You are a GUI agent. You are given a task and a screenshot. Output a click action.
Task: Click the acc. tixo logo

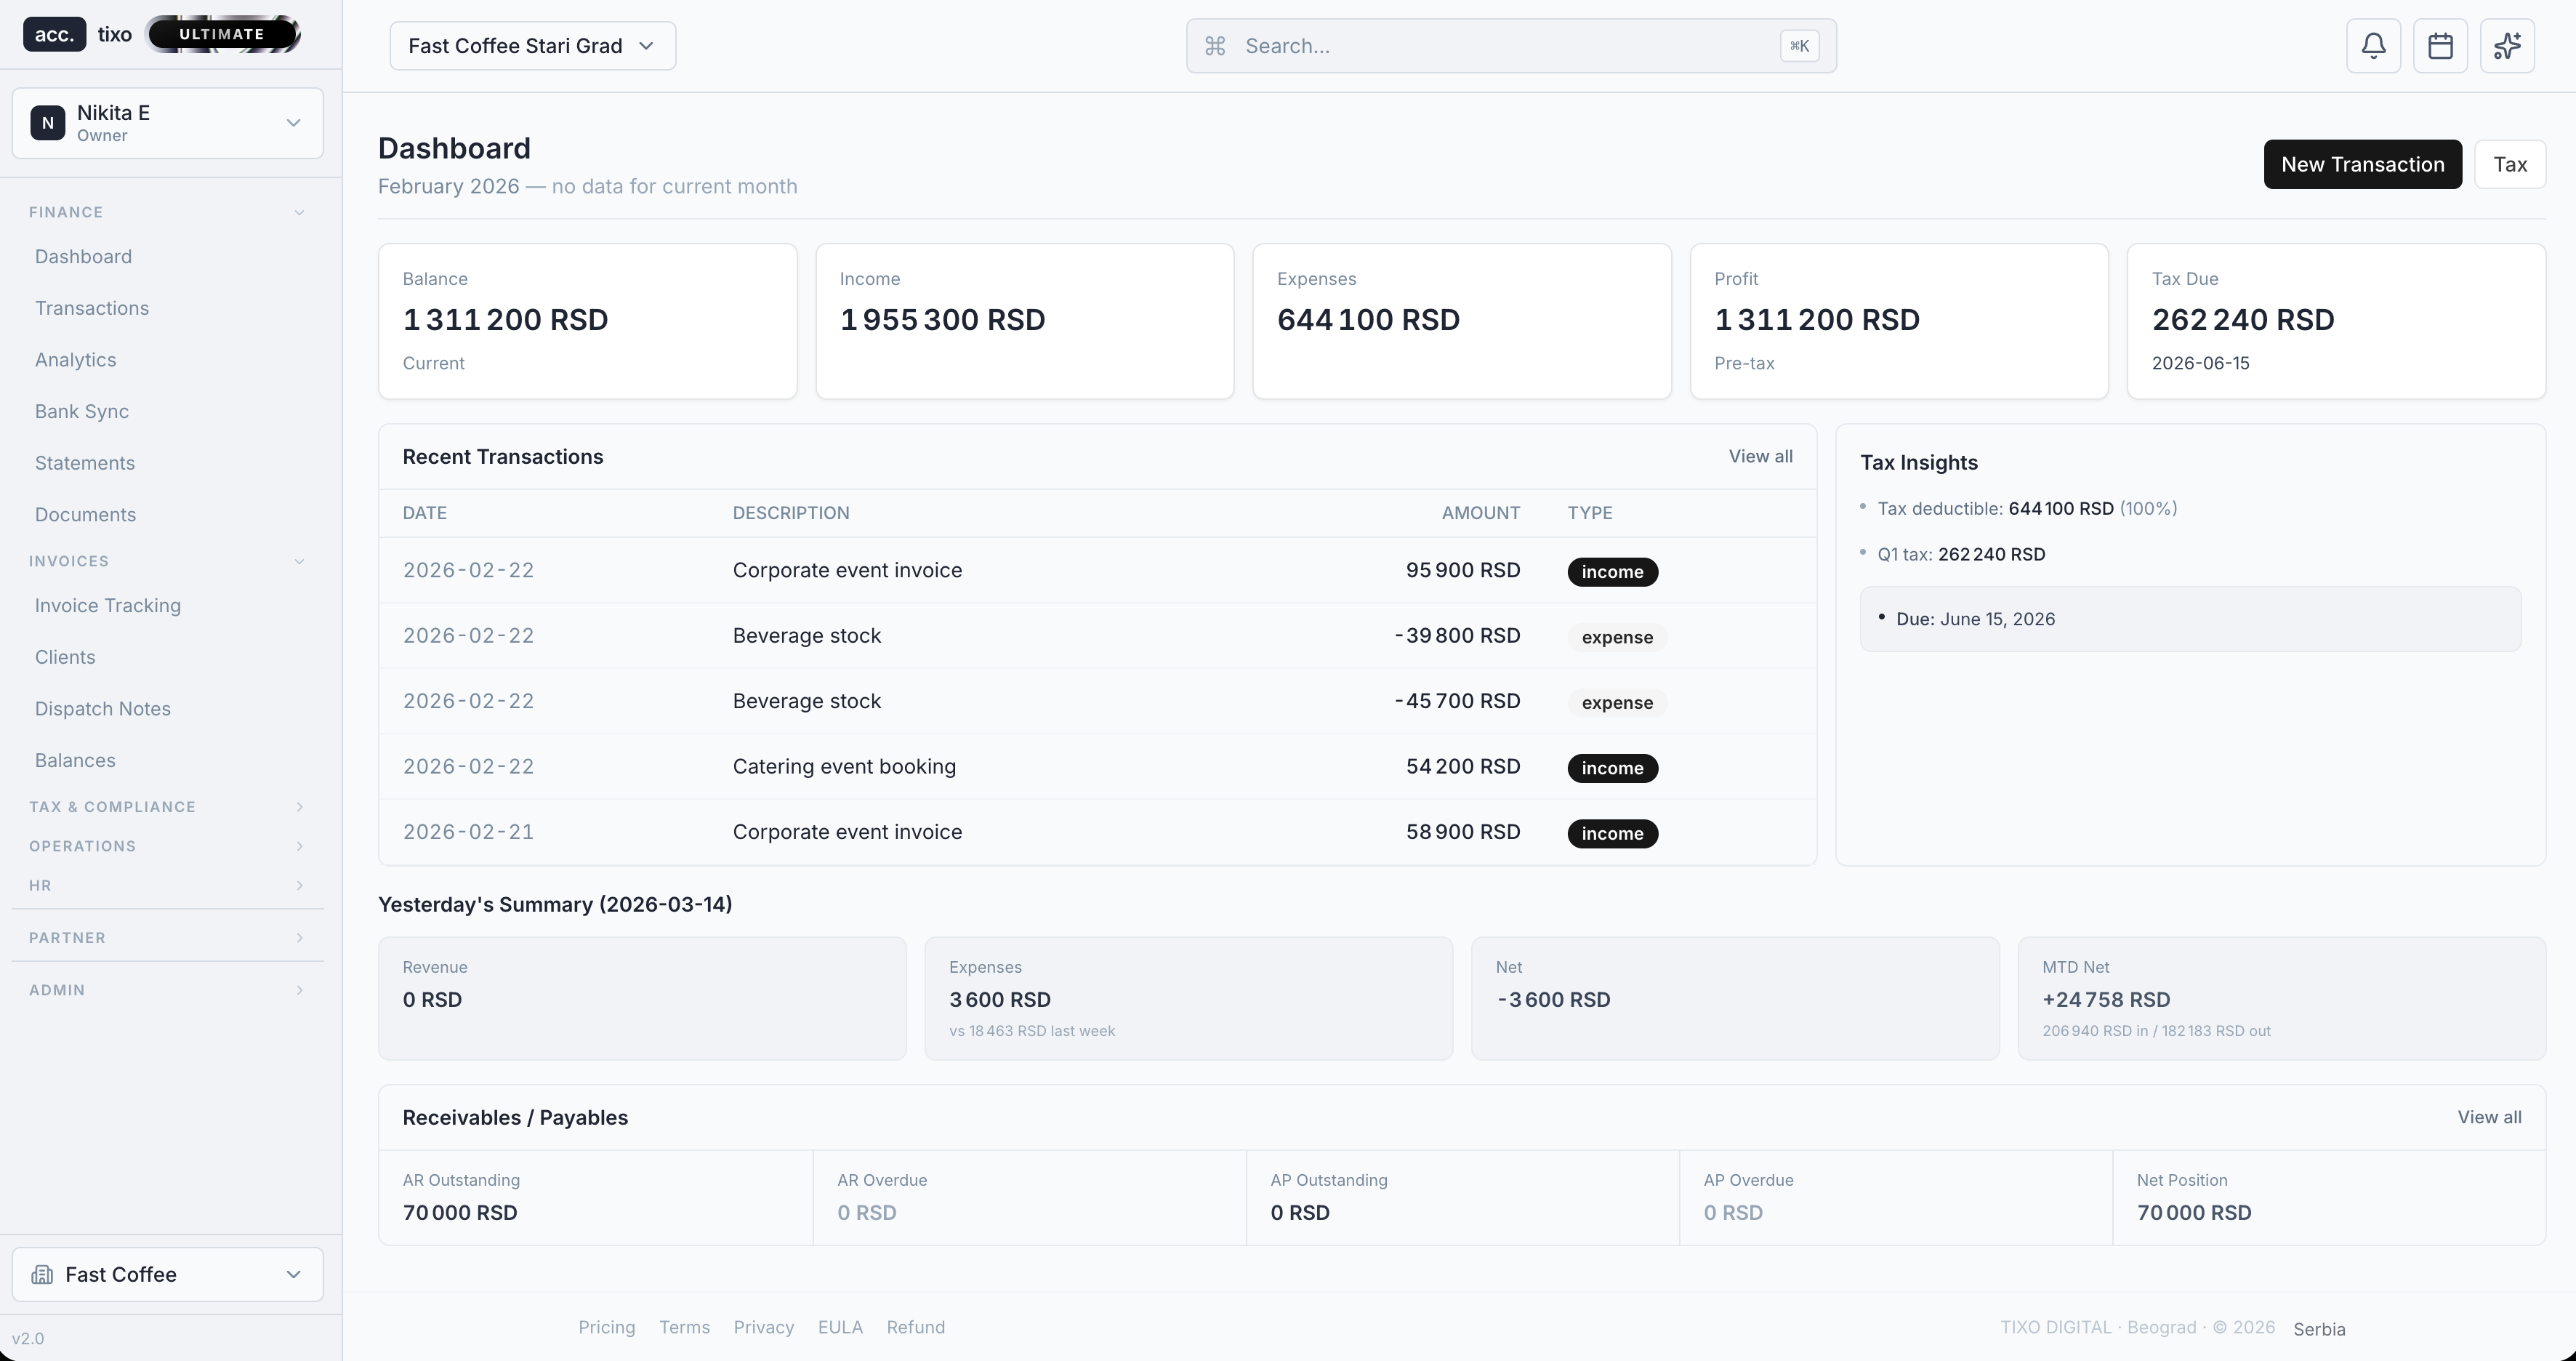tap(80, 33)
